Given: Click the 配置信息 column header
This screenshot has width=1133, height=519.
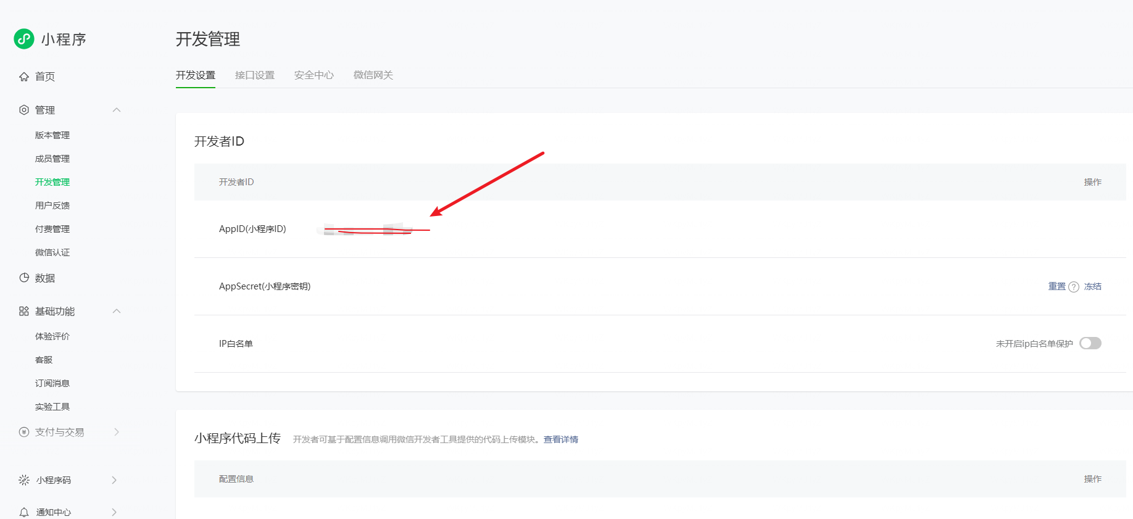Looking at the screenshot, I should pos(236,479).
